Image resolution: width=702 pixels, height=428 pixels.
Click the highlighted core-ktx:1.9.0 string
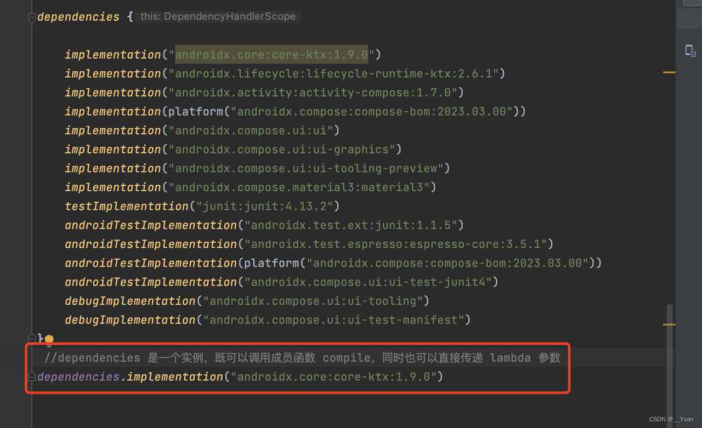[271, 55]
